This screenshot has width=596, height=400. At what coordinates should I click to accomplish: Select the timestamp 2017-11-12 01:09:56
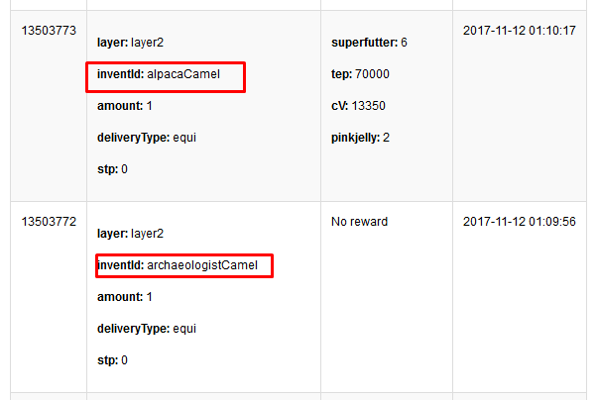pyautogui.click(x=519, y=222)
